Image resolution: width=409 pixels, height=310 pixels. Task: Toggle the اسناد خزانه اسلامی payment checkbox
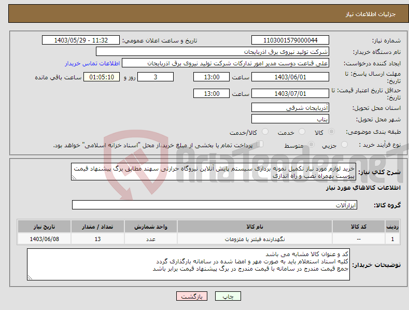260,144
